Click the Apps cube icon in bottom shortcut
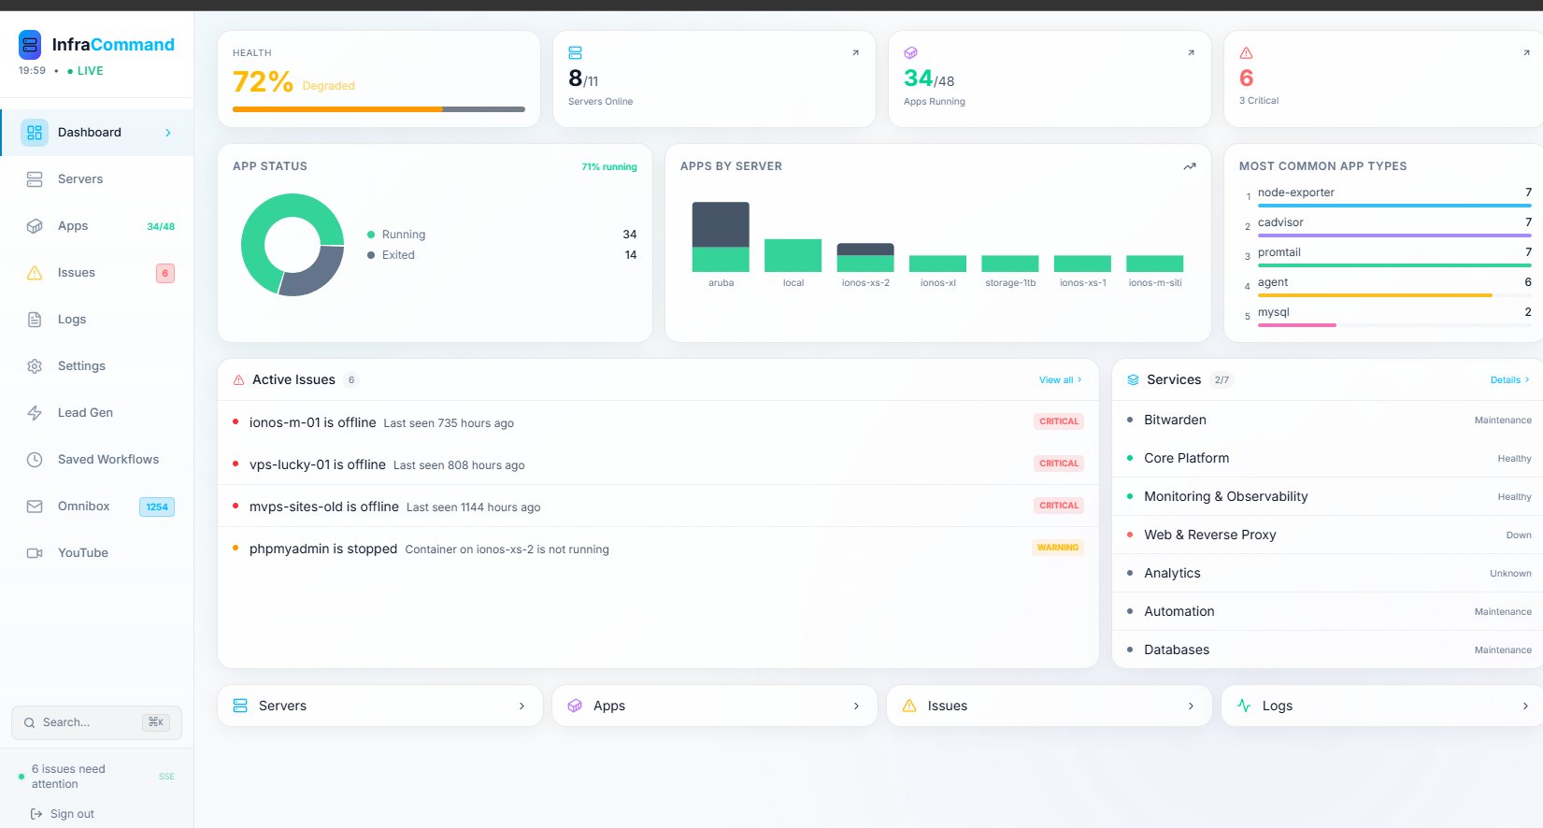 (575, 706)
